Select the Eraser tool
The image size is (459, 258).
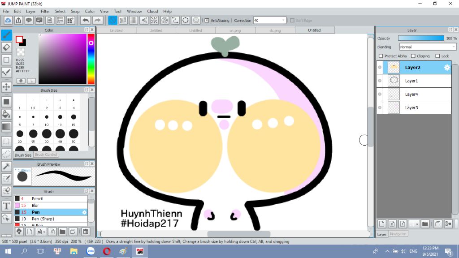[6, 47]
